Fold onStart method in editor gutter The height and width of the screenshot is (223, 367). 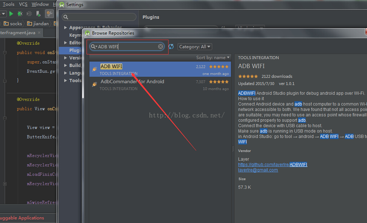click(5, 53)
